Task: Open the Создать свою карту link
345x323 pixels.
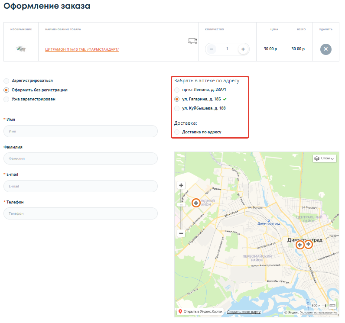Action: coord(244,312)
